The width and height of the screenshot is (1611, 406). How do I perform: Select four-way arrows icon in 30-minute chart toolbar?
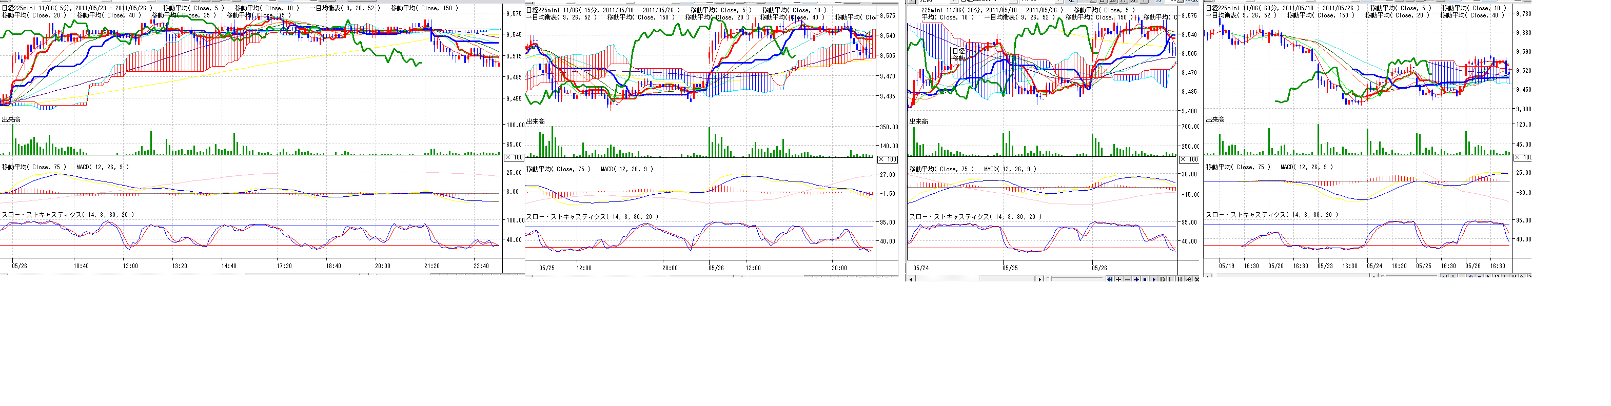coord(1136,279)
